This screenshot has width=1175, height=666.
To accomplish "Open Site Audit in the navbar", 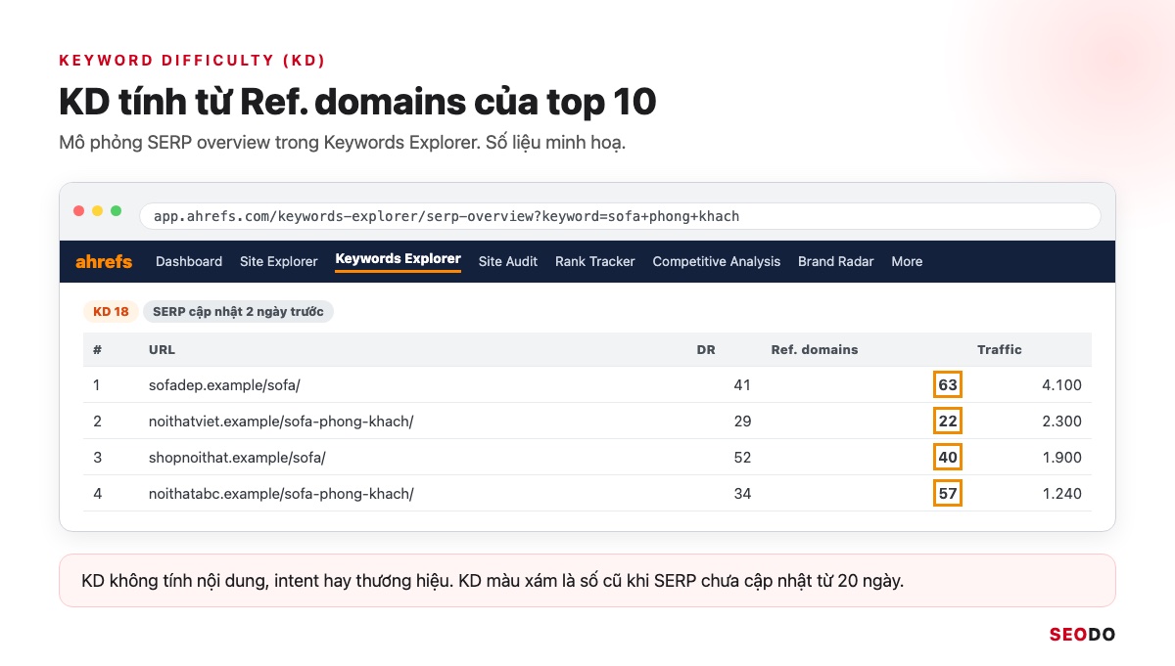I will (x=508, y=261).
